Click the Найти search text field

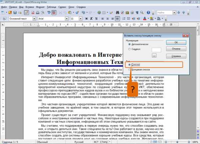click(165, 12)
